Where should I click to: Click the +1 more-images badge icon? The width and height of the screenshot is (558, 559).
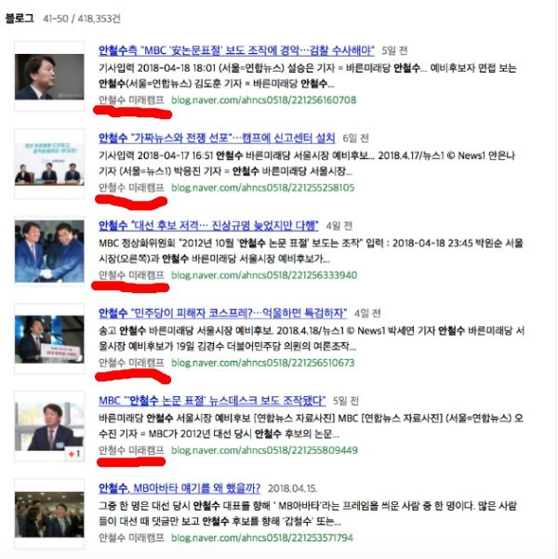coord(74,454)
